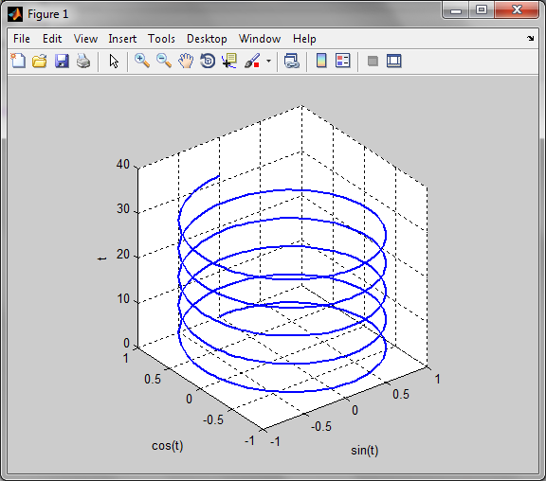Activate the Zoom Out magnifier tool
The height and width of the screenshot is (481, 546).
(164, 61)
